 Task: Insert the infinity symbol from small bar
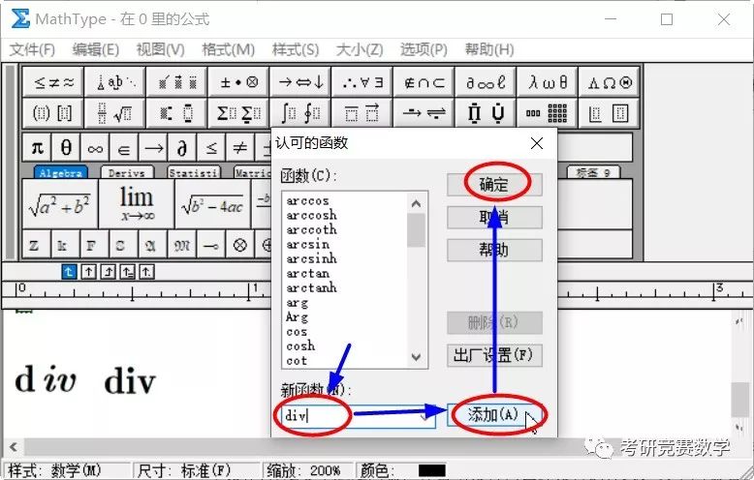pyautogui.click(x=95, y=148)
